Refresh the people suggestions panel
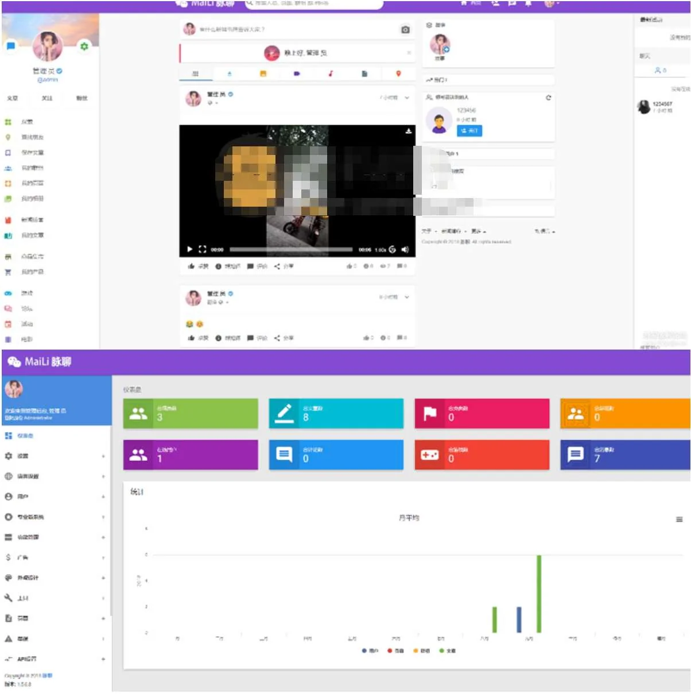This screenshot has width=691, height=694. (548, 98)
